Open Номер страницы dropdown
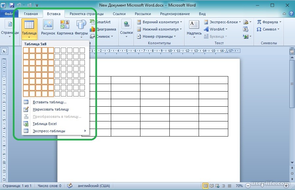Screen dimensions: 295x190 [156, 36]
